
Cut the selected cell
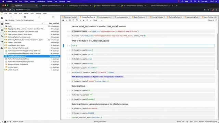(x=70, y=20)
